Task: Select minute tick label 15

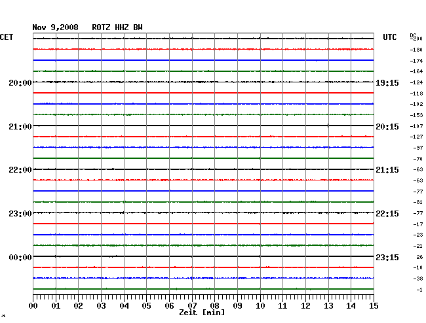Action: pos(374,305)
